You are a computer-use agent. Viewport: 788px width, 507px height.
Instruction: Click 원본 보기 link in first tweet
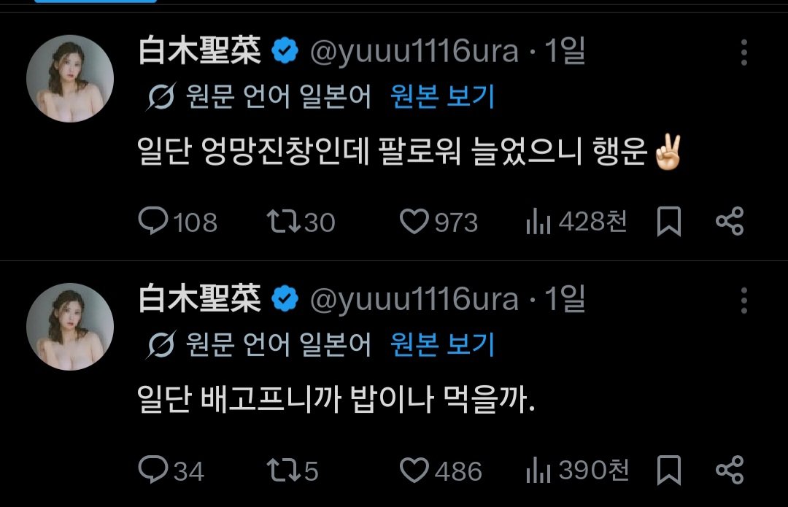point(443,96)
